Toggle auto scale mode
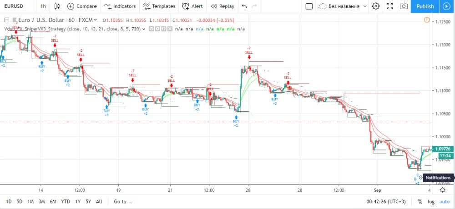The image size is (455, 209). tap(445, 201)
